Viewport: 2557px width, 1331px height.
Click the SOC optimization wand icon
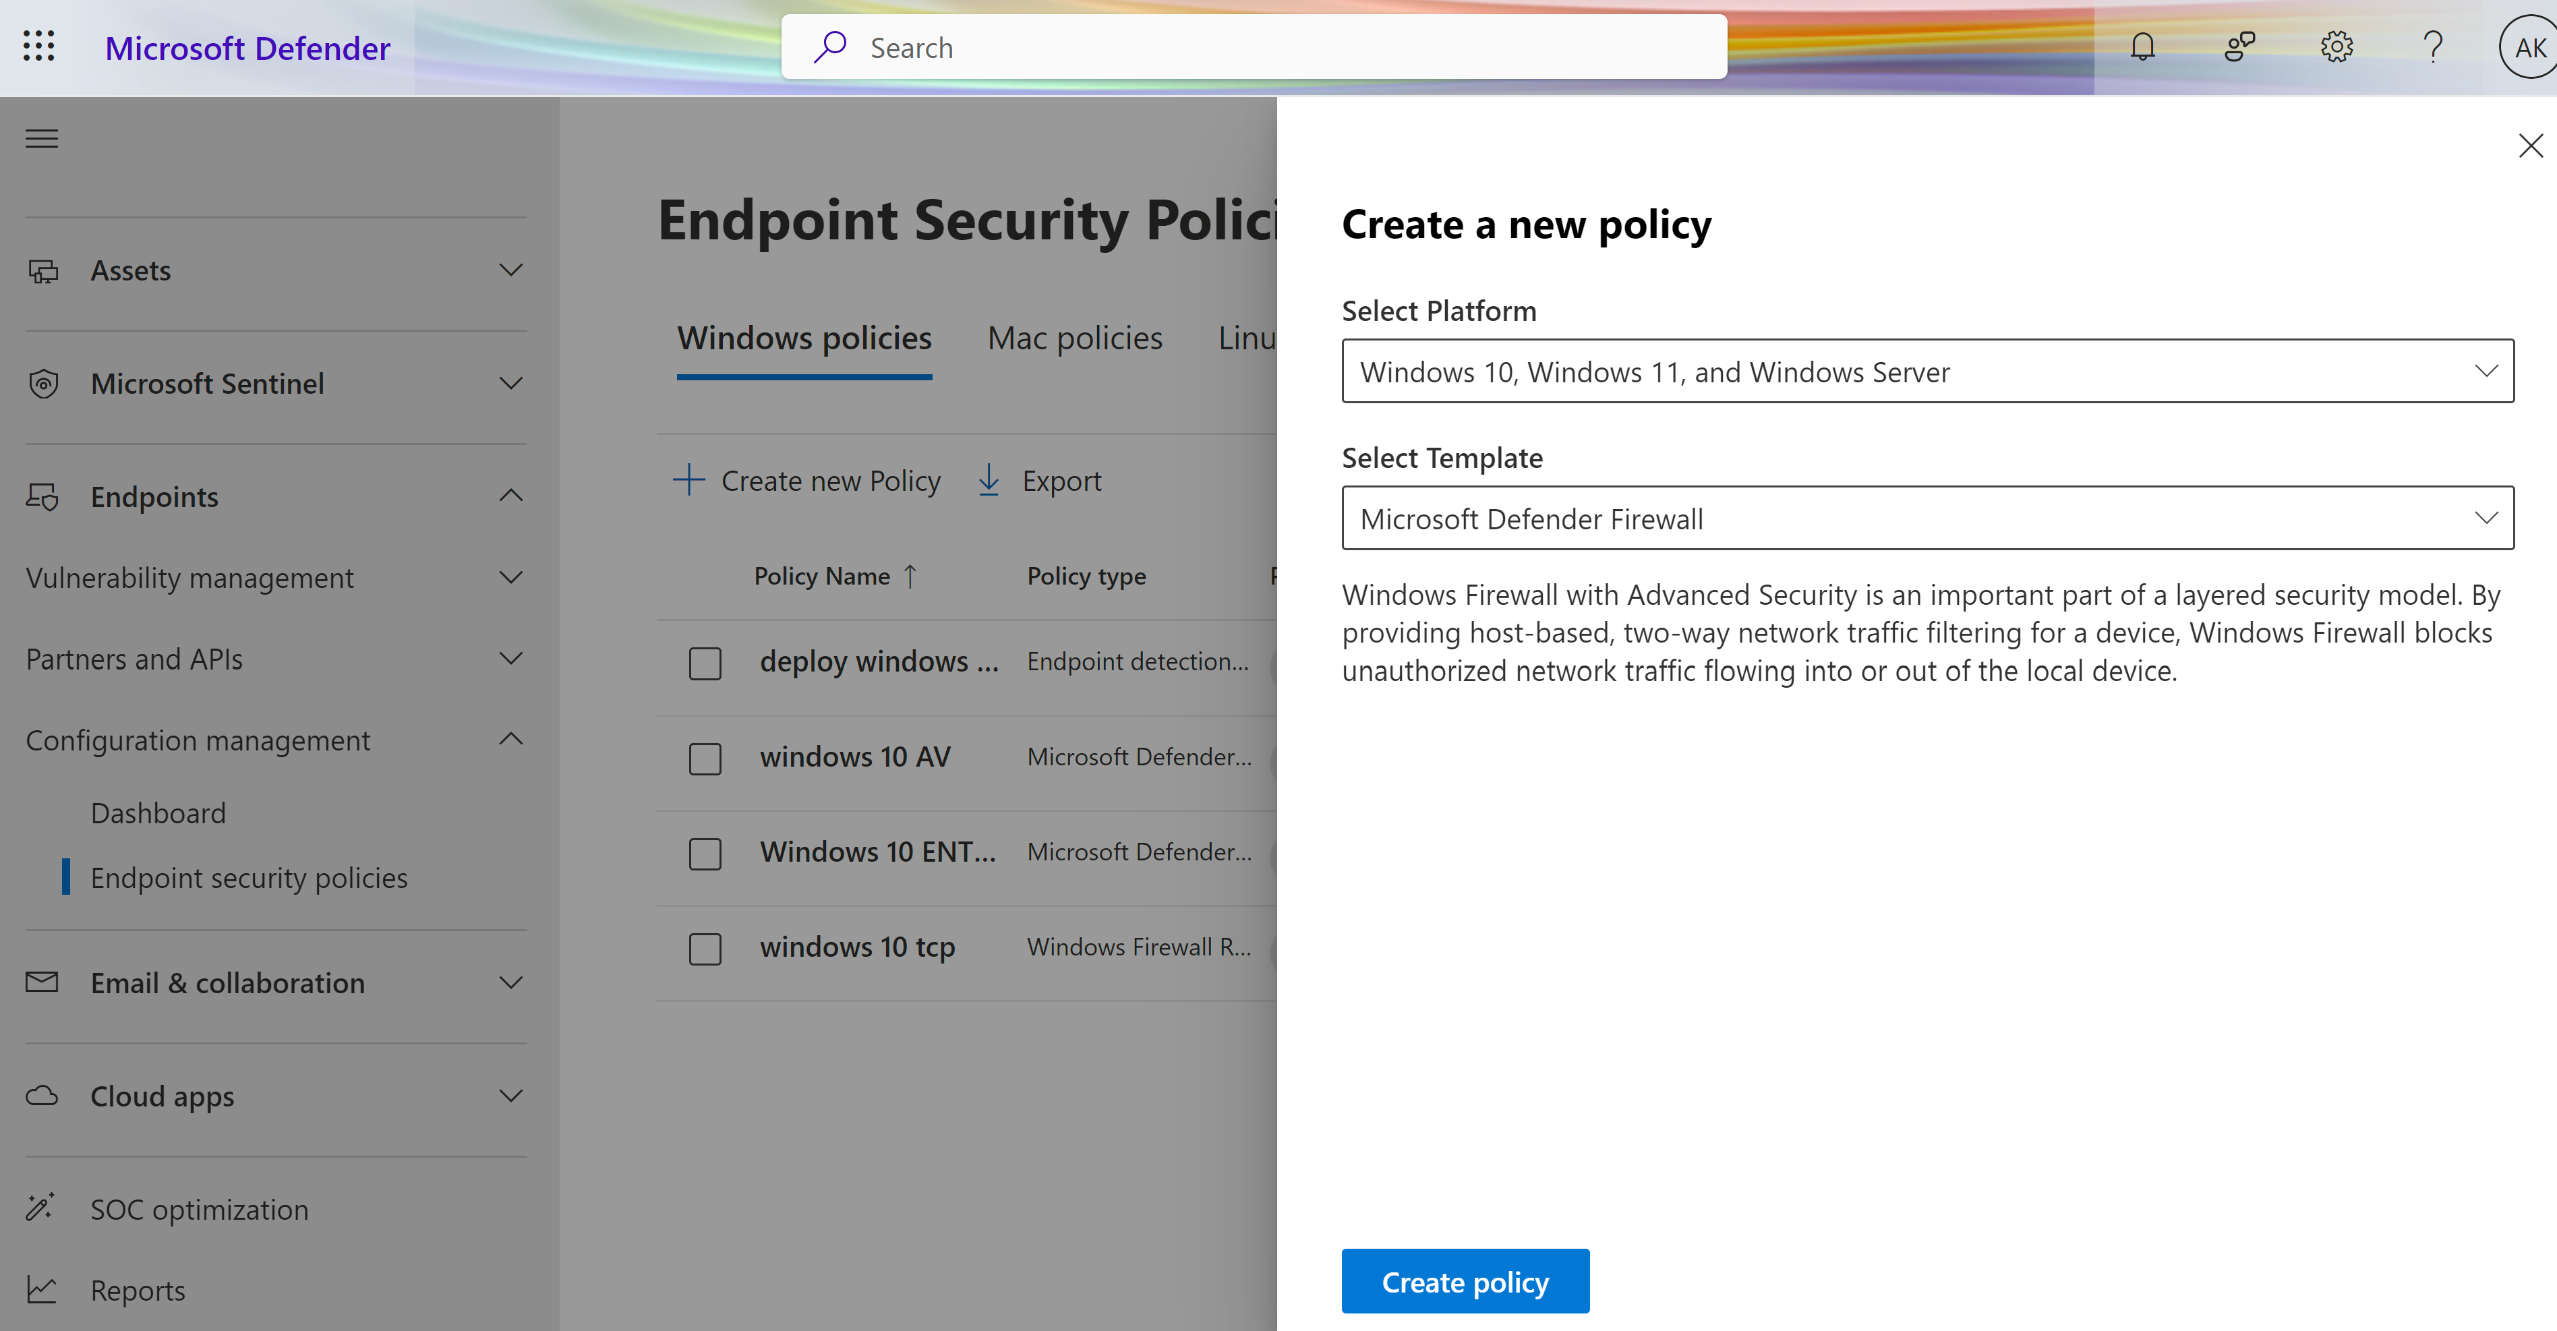click(x=40, y=1208)
